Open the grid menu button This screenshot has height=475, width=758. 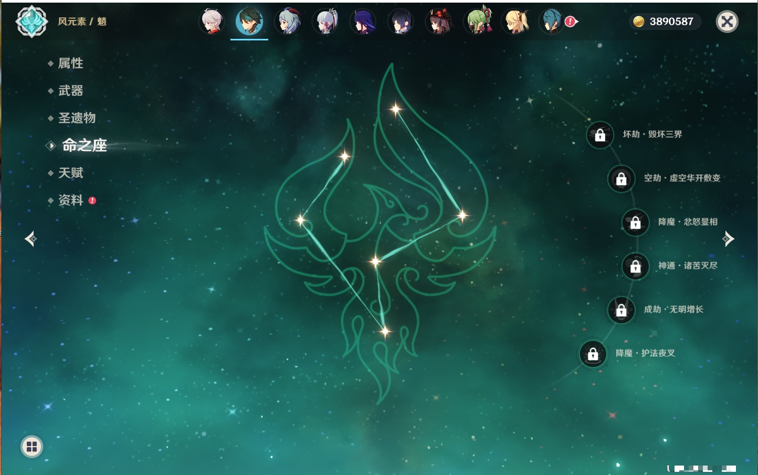coord(31,447)
